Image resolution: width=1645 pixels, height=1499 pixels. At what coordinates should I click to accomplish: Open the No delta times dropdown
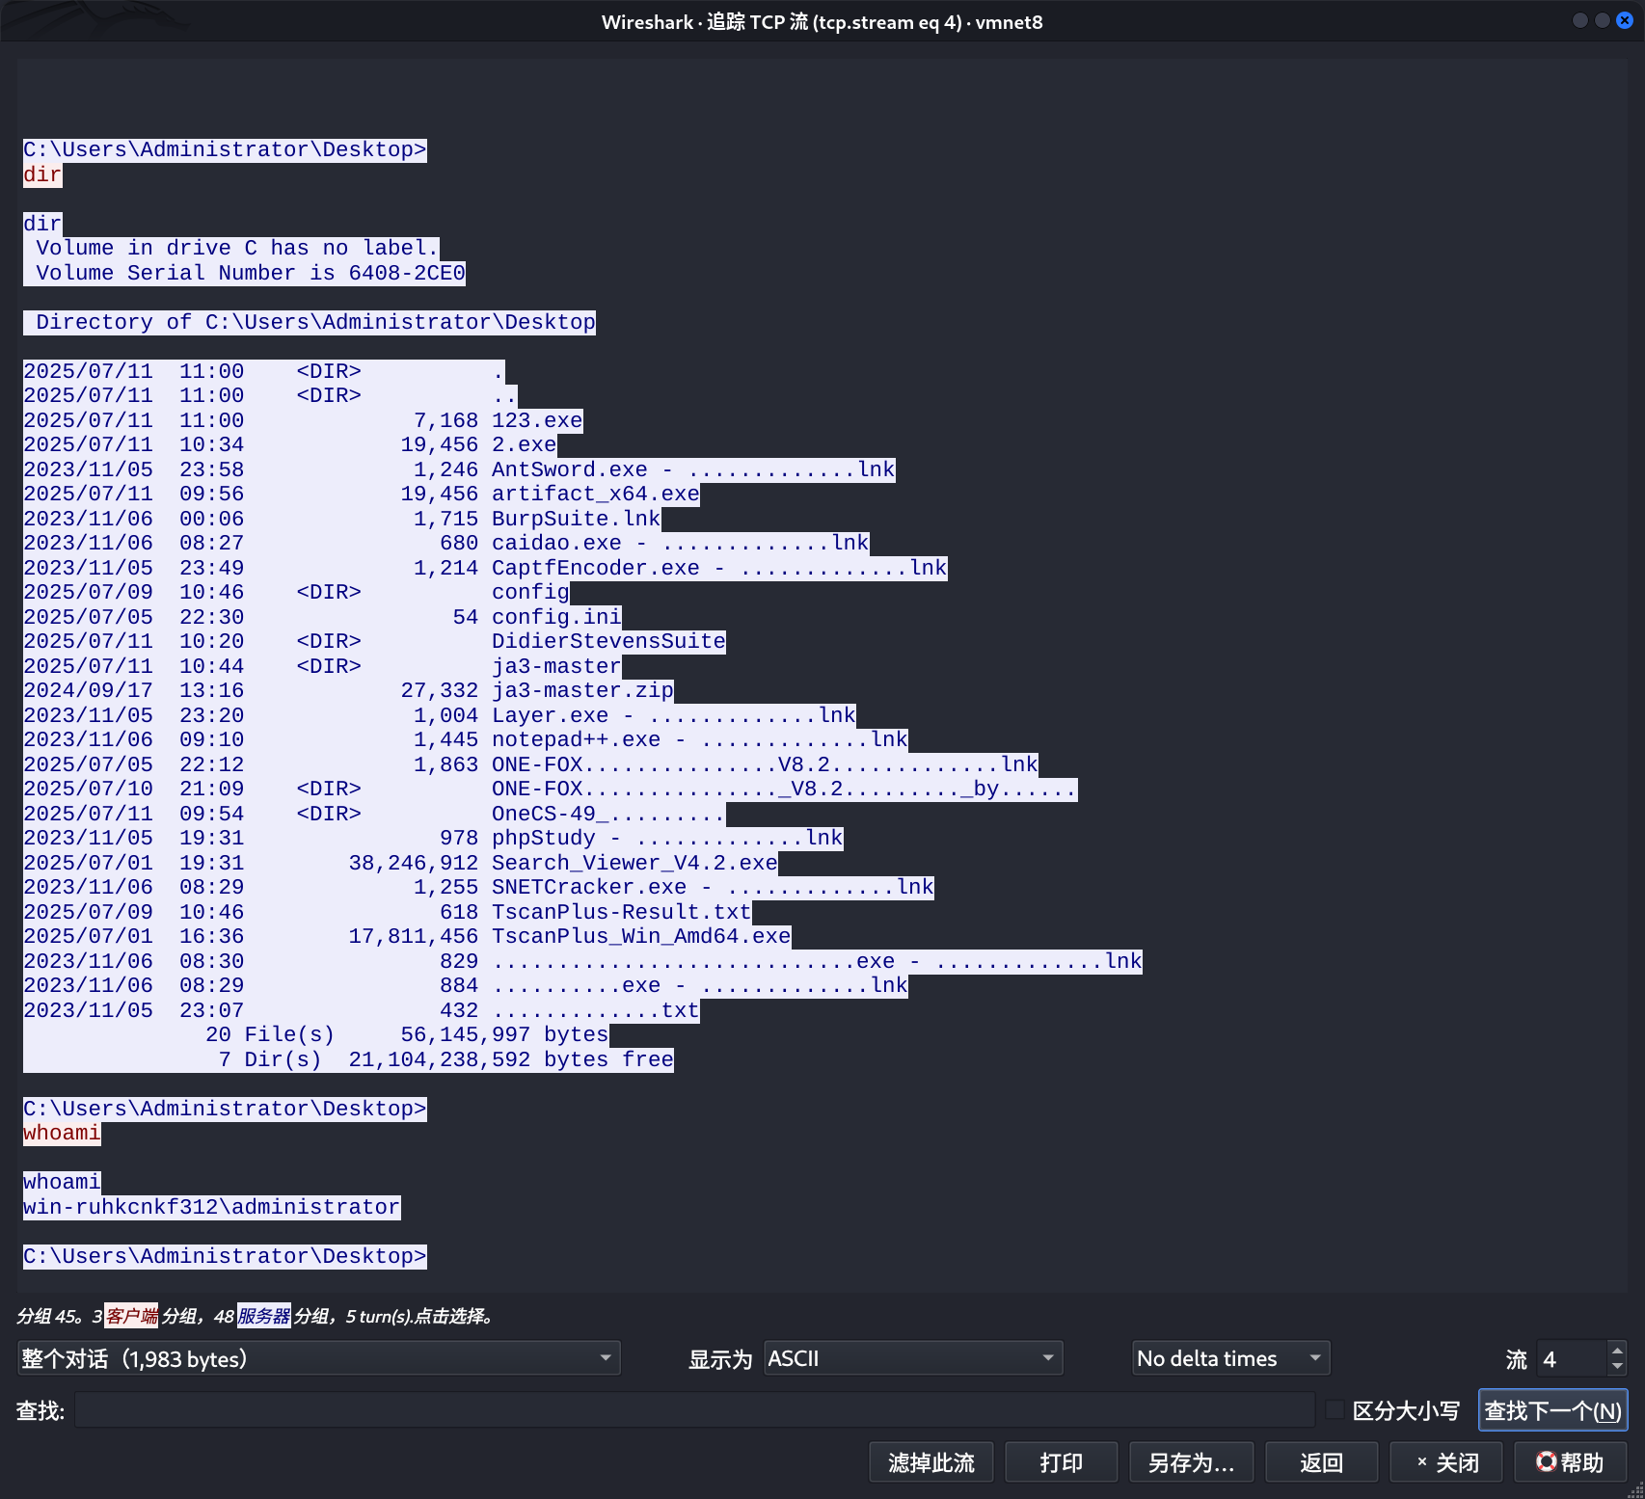(1230, 1358)
